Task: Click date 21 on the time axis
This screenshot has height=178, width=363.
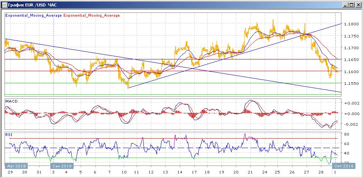Action: click(250, 172)
